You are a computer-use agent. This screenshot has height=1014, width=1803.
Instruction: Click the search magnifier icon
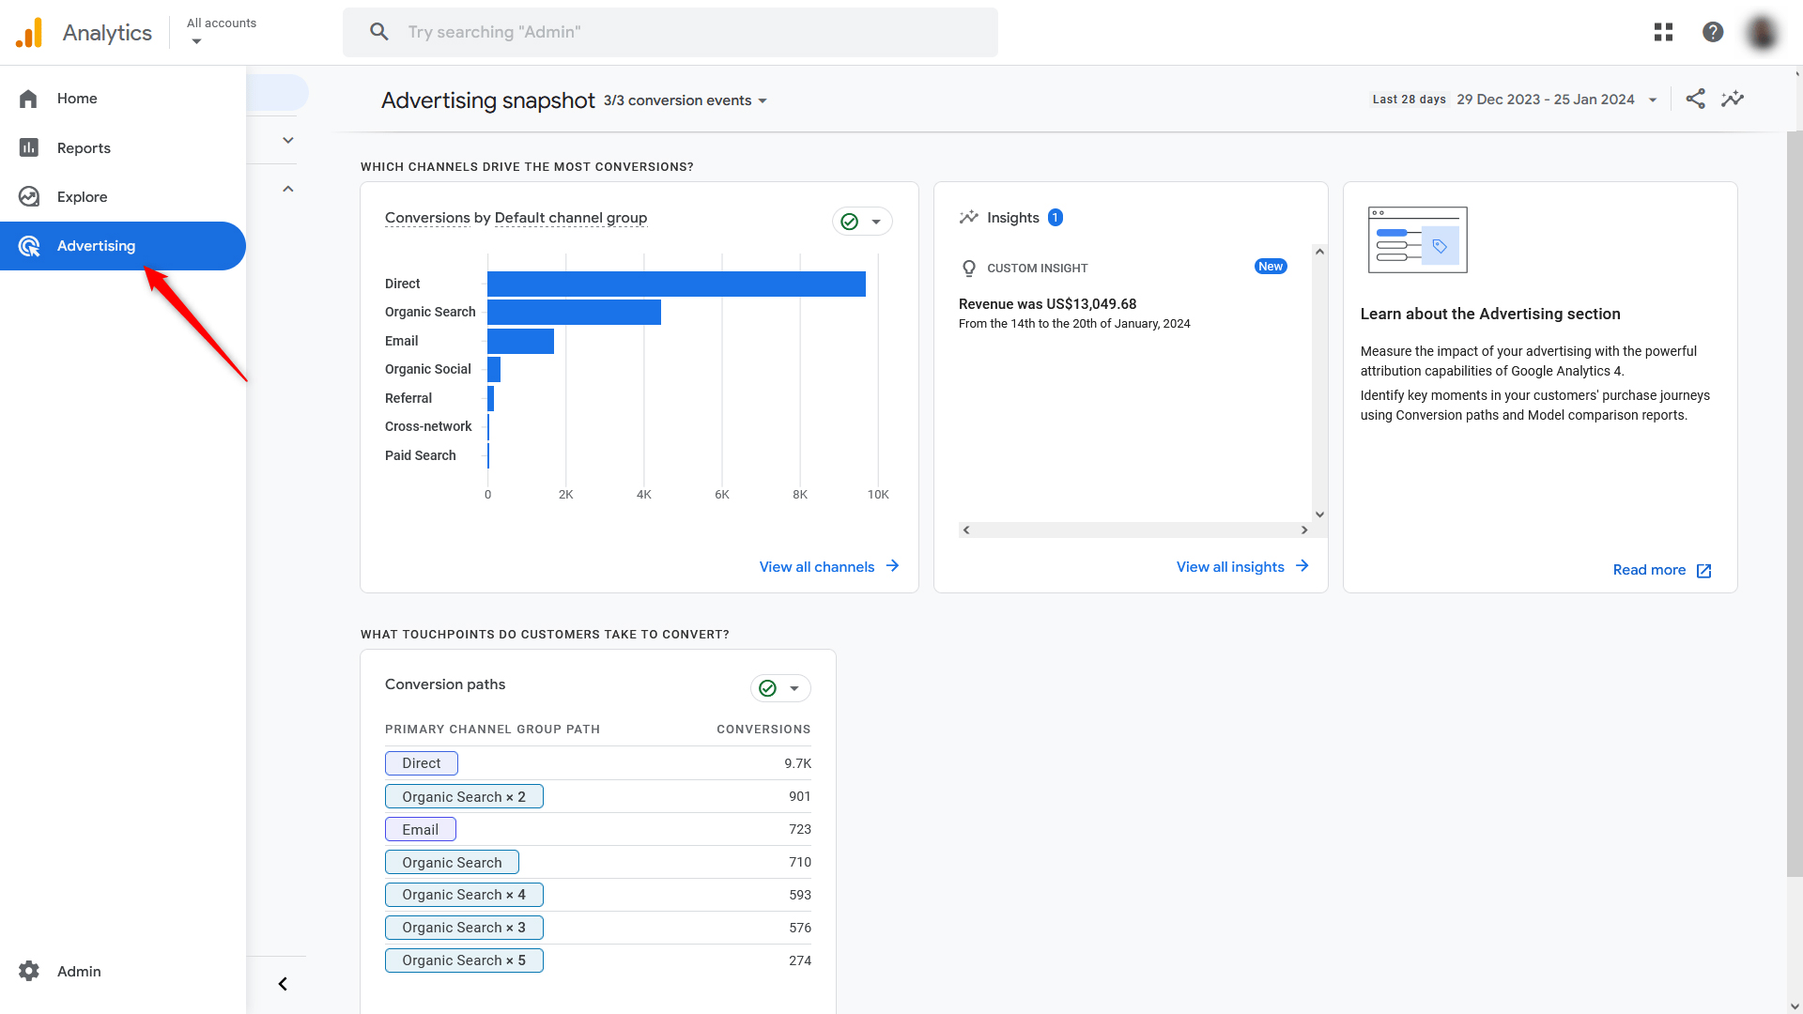tap(378, 31)
